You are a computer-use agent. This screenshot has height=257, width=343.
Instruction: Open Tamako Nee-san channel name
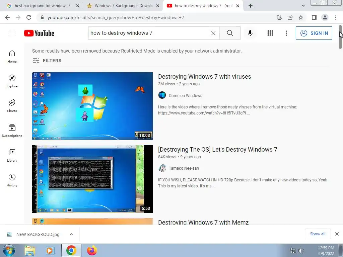184,168
